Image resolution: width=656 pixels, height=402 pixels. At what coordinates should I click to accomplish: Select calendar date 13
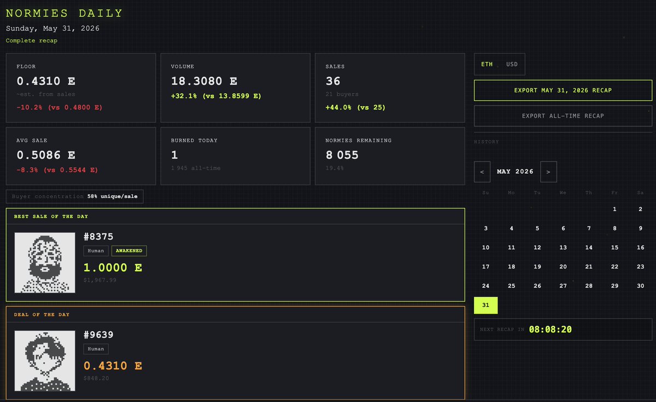563,248
